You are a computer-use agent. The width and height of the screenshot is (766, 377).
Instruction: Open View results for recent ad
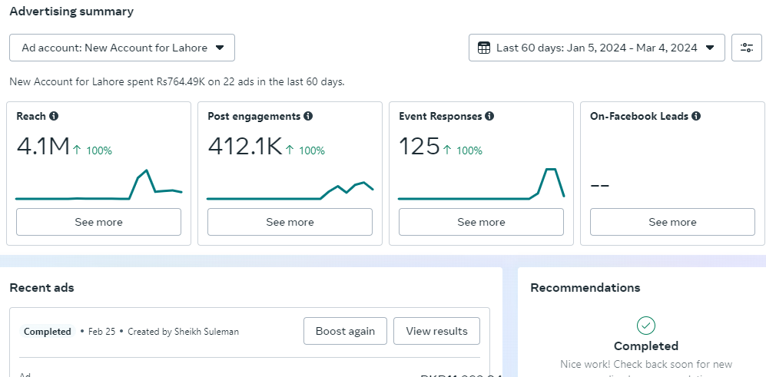[x=436, y=332]
